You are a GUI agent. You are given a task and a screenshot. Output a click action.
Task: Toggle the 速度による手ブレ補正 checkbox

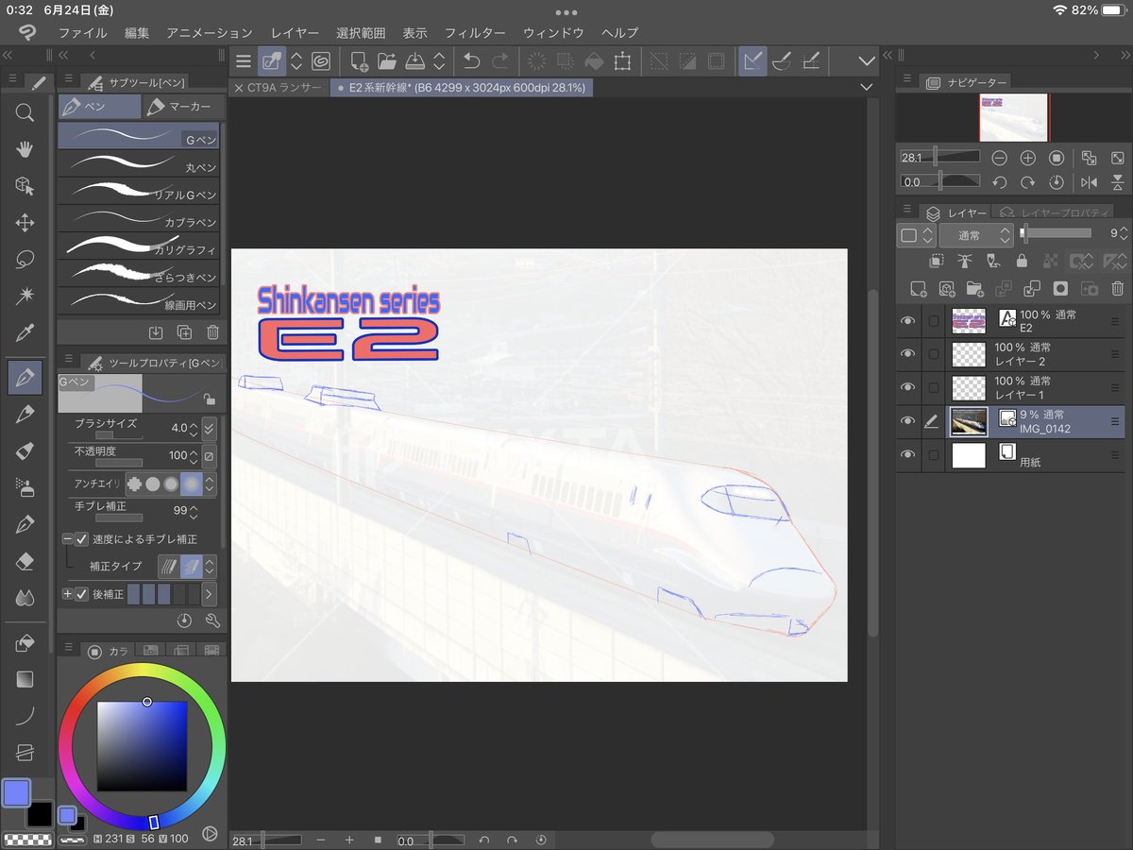pos(81,539)
